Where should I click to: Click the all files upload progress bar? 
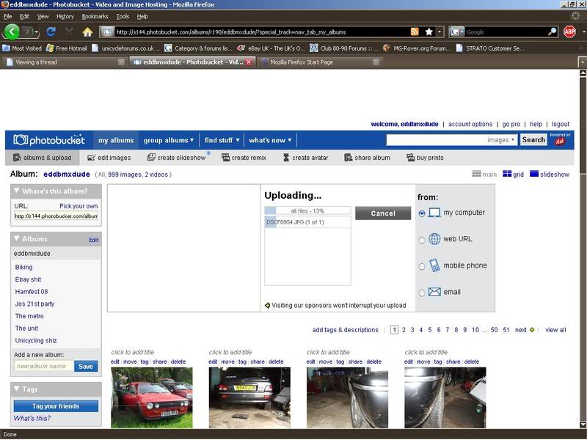tap(307, 210)
